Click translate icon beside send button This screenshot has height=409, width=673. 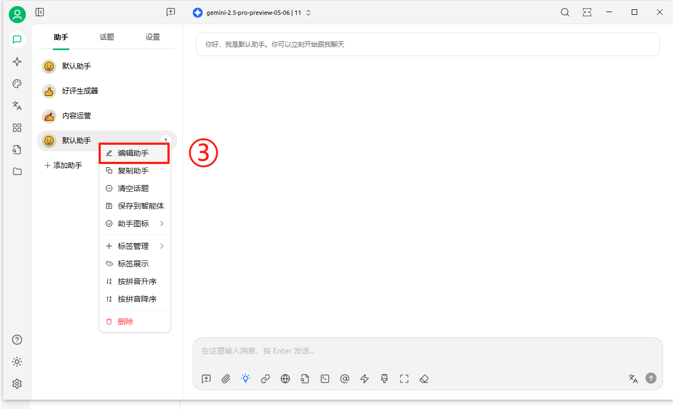pyautogui.click(x=633, y=378)
